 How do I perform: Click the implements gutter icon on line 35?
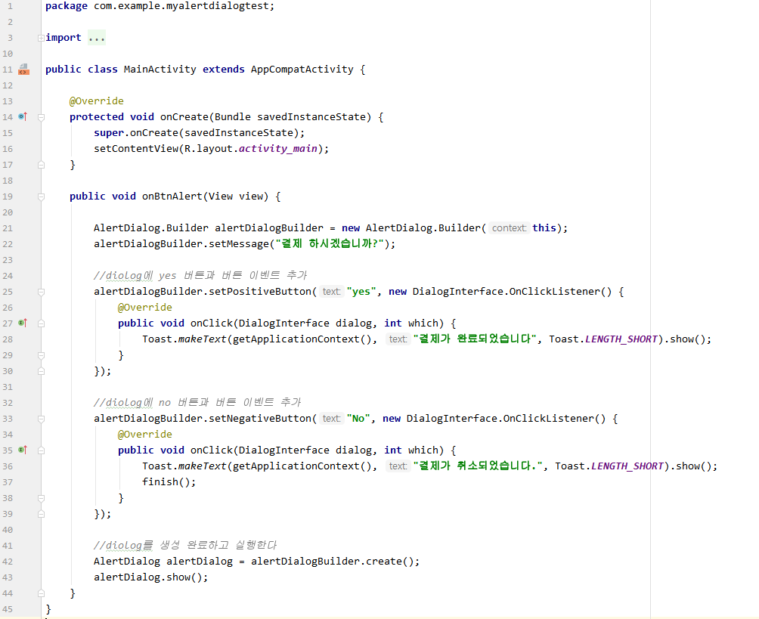pos(23,450)
